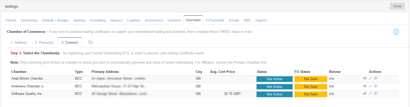Click the Renew column header

click(x=335, y=72)
